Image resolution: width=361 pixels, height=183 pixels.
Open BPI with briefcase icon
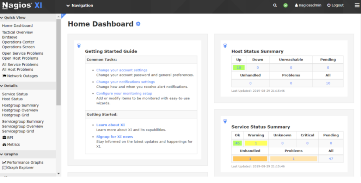point(8,138)
